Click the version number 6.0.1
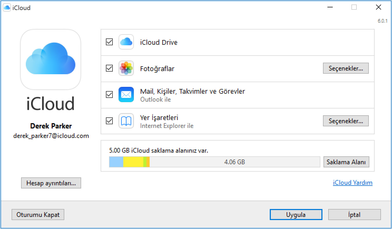The width and height of the screenshot is (392, 229). [x=383, y=21]
